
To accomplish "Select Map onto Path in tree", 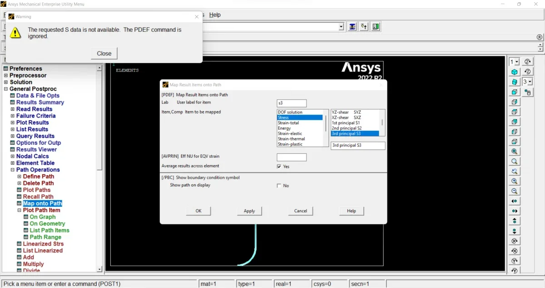I will 42,203.
